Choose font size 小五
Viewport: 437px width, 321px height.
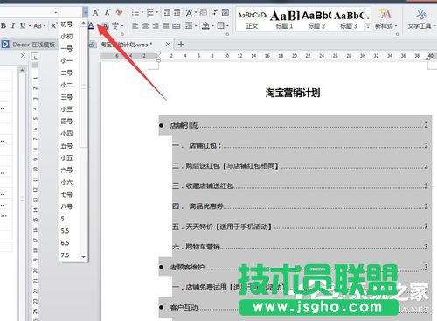click(x=66, y=157)
